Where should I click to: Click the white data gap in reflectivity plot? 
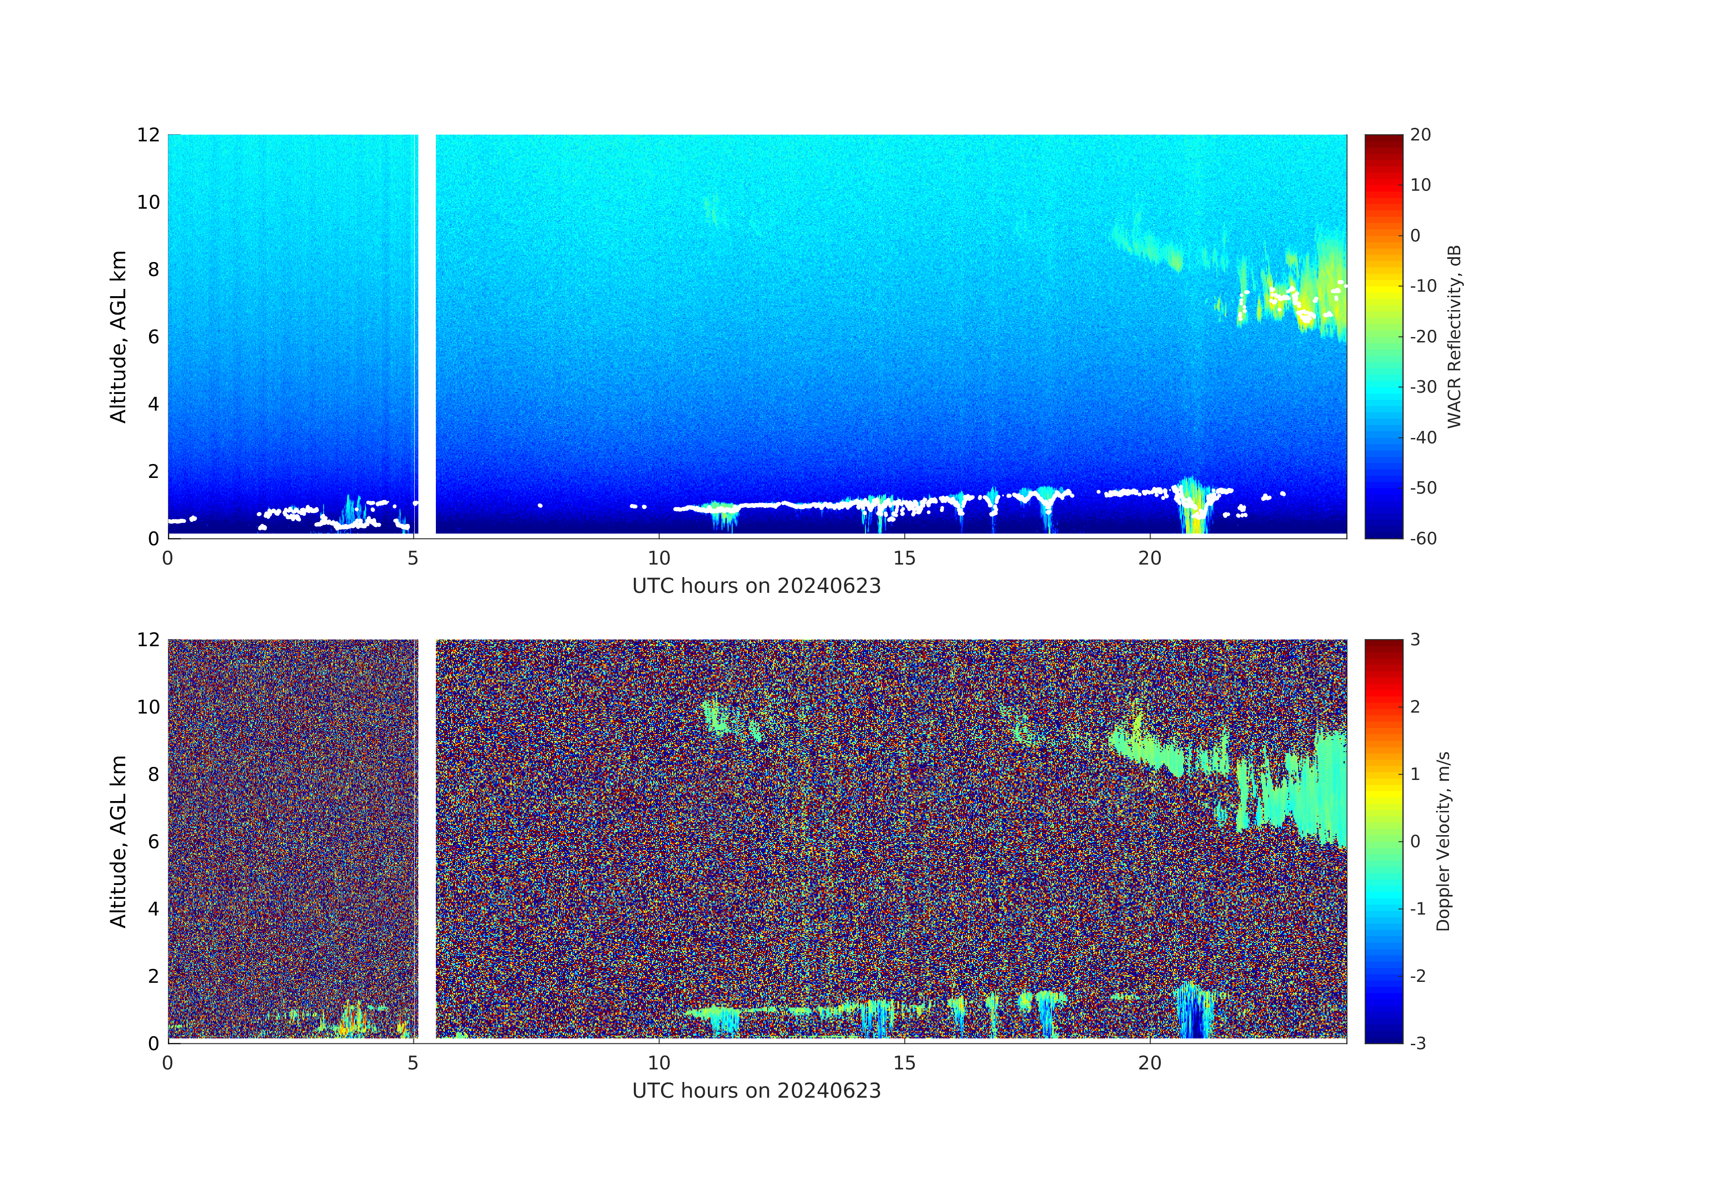click(x=427, y=333)
